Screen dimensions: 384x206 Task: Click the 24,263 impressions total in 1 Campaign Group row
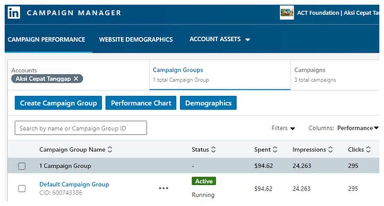point(302,166)
